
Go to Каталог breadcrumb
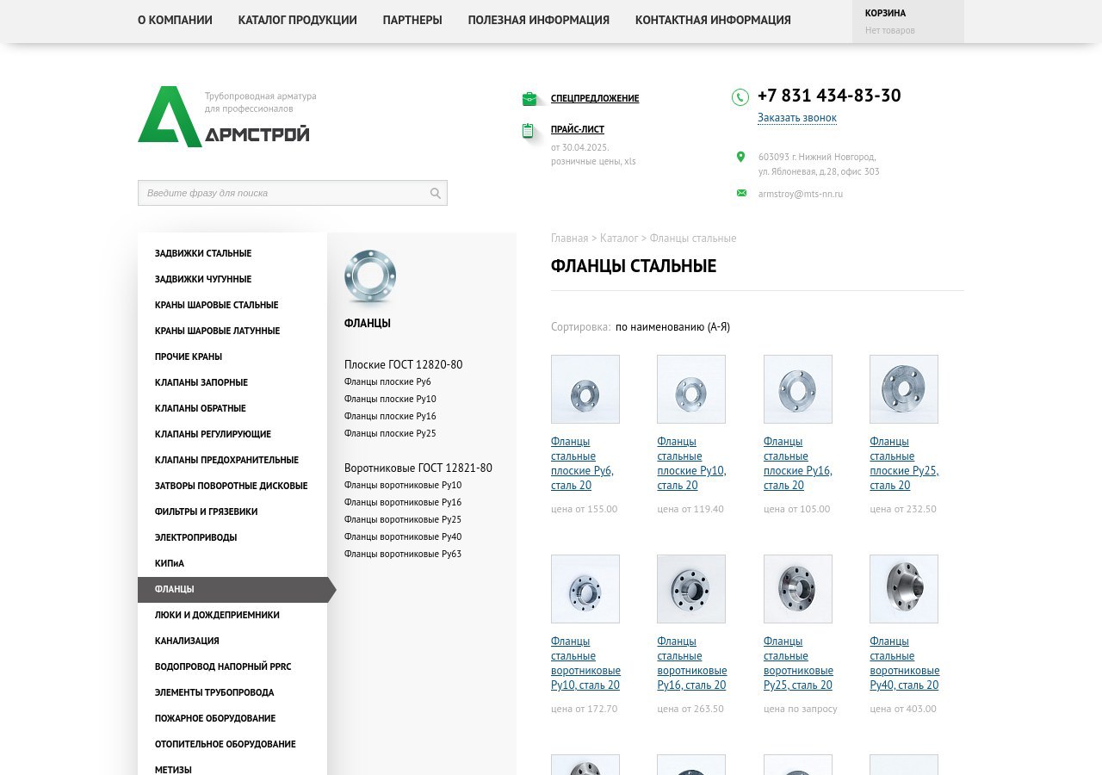pos(619,239)
